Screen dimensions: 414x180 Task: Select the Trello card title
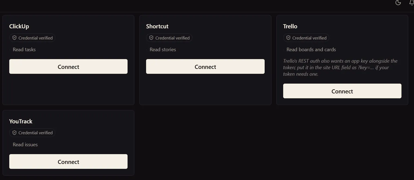(290, 26)
